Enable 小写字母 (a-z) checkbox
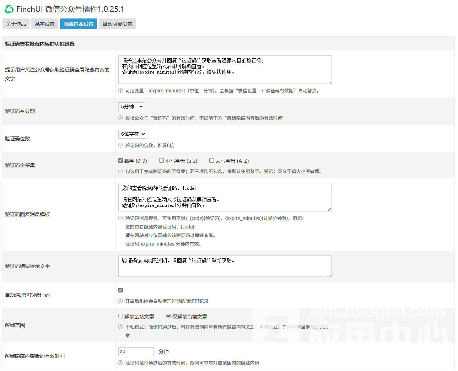Screen dimensions: 458x371 (162, 161)
